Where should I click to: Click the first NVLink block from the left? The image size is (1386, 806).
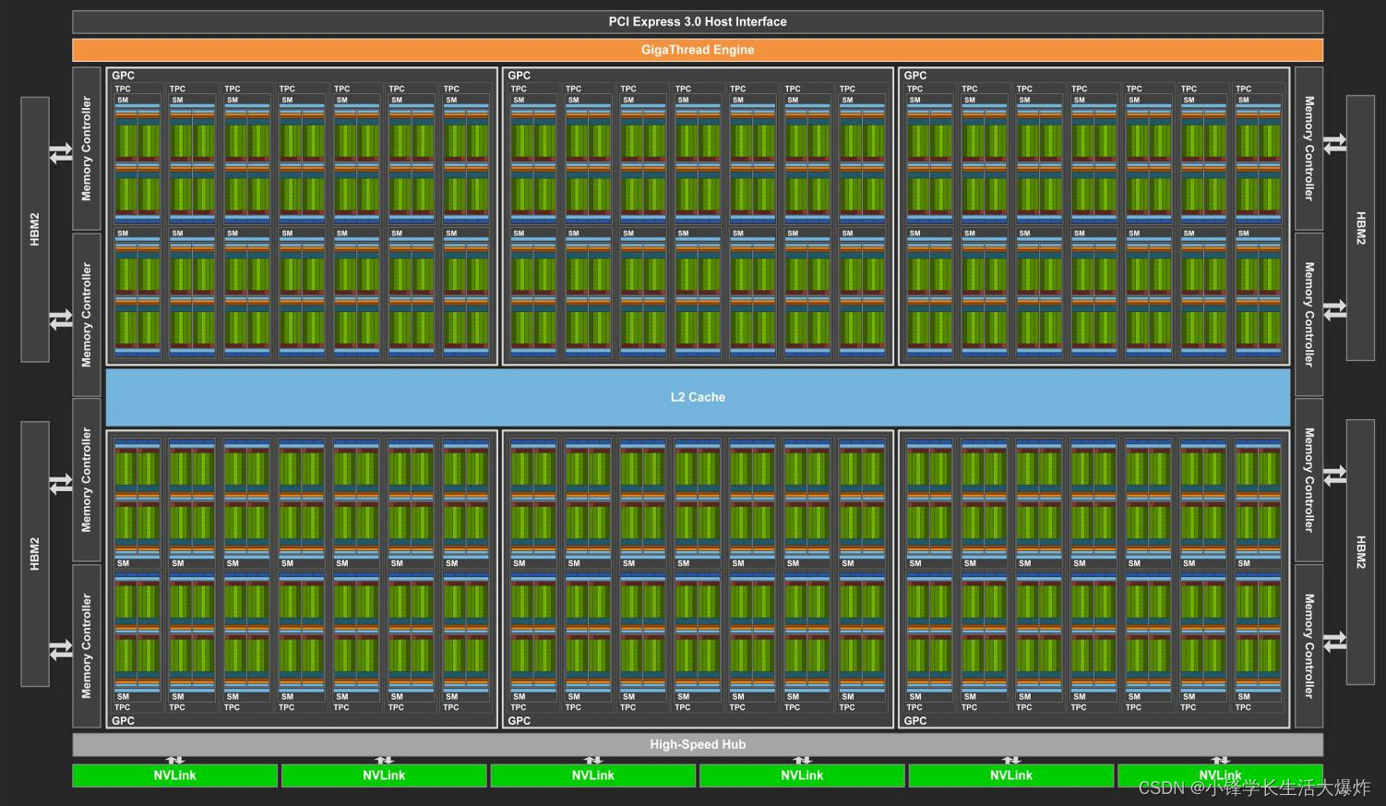point(174,776)
